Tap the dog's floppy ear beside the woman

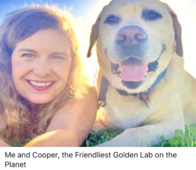click(94, 39)
